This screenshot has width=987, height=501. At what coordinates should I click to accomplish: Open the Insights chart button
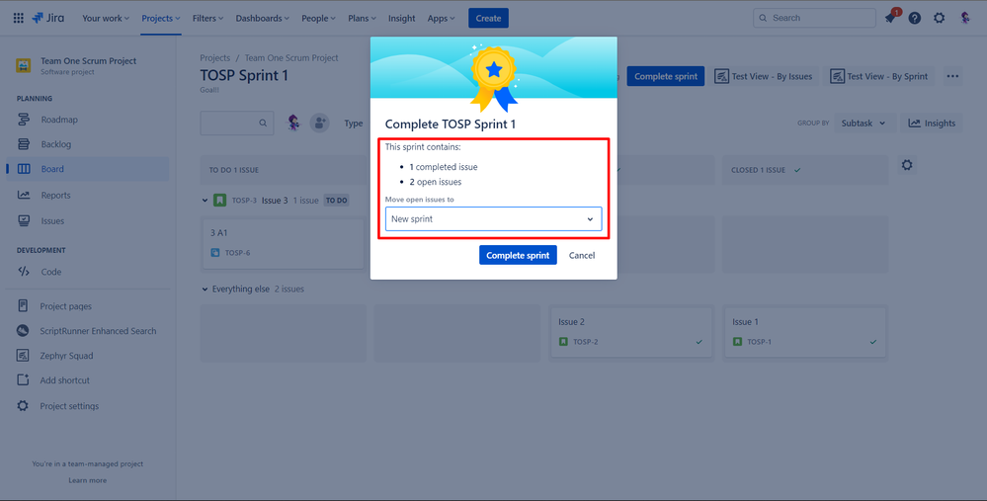coord(932,124)
